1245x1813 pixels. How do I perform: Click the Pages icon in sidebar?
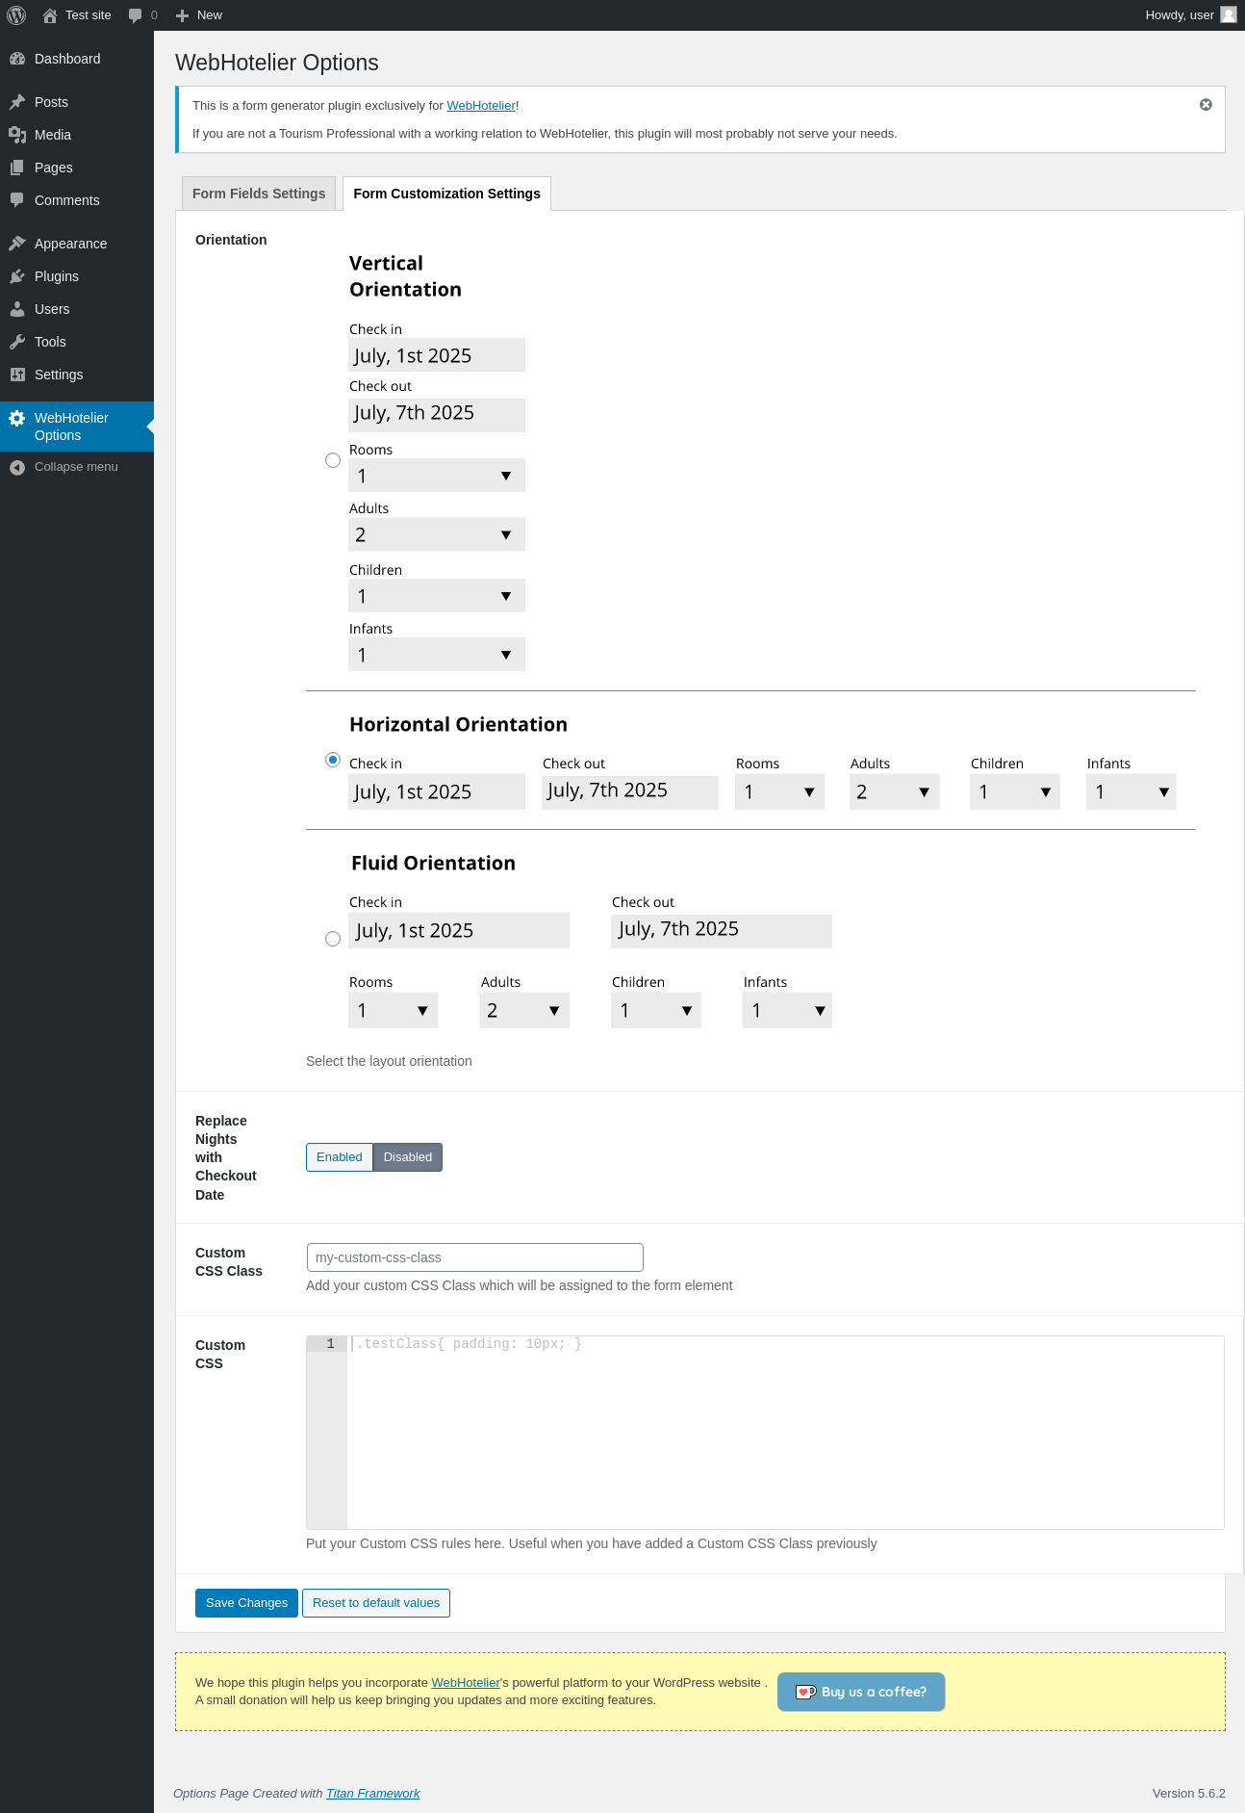pos(17,168)
